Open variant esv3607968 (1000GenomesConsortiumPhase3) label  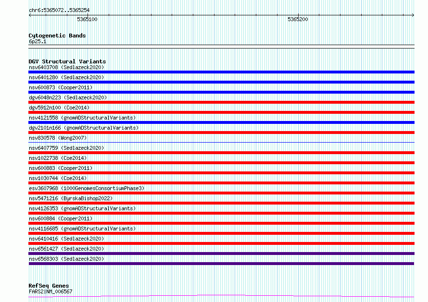click(x=87, y=188)
